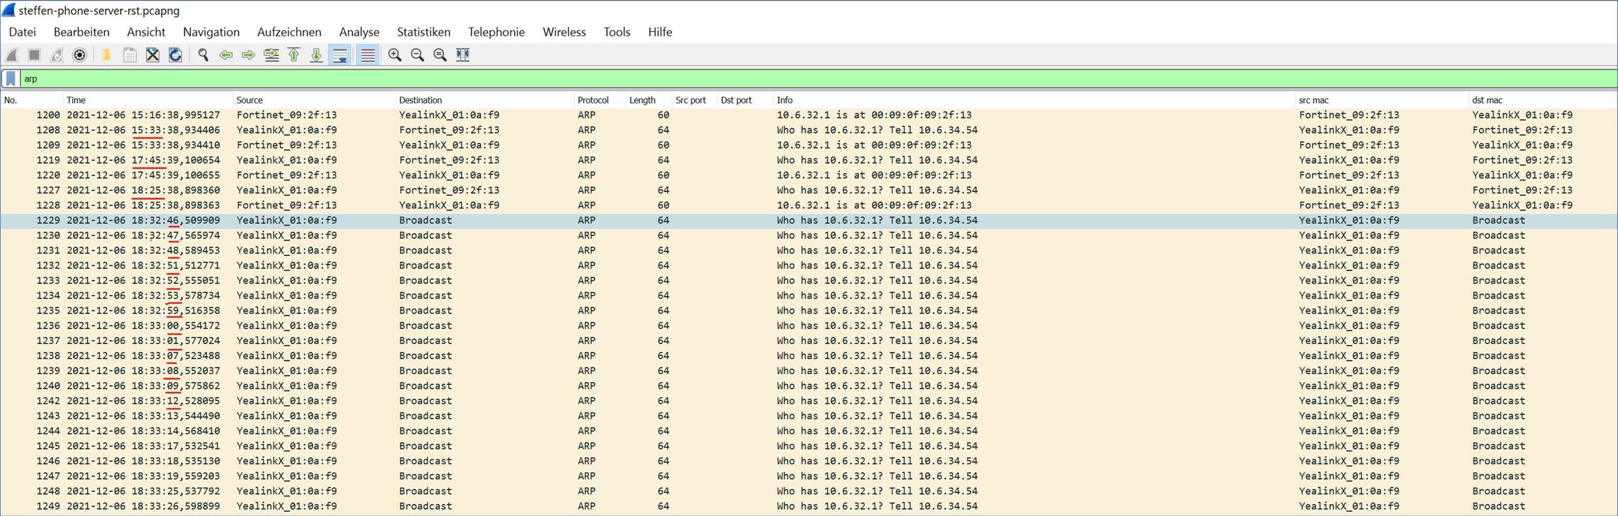Click the src mac column header
The width and height of the screenshot is (1618, 516).
[x=1382, y=100]
